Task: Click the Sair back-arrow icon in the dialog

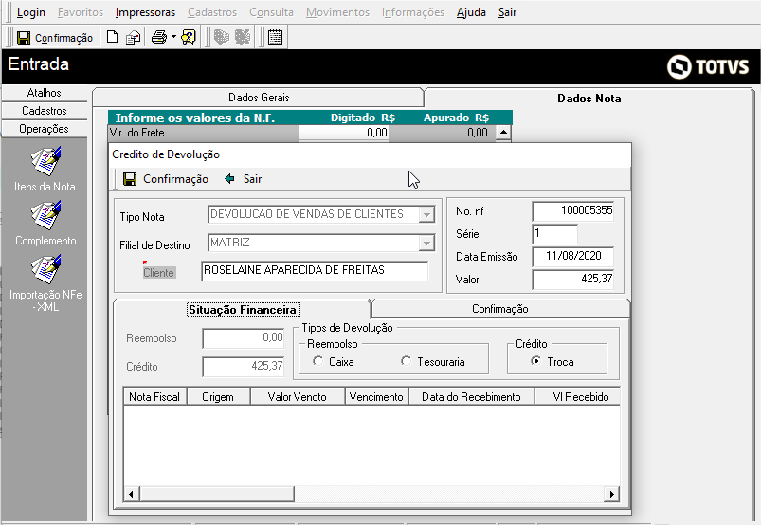Action: (229, 179)
